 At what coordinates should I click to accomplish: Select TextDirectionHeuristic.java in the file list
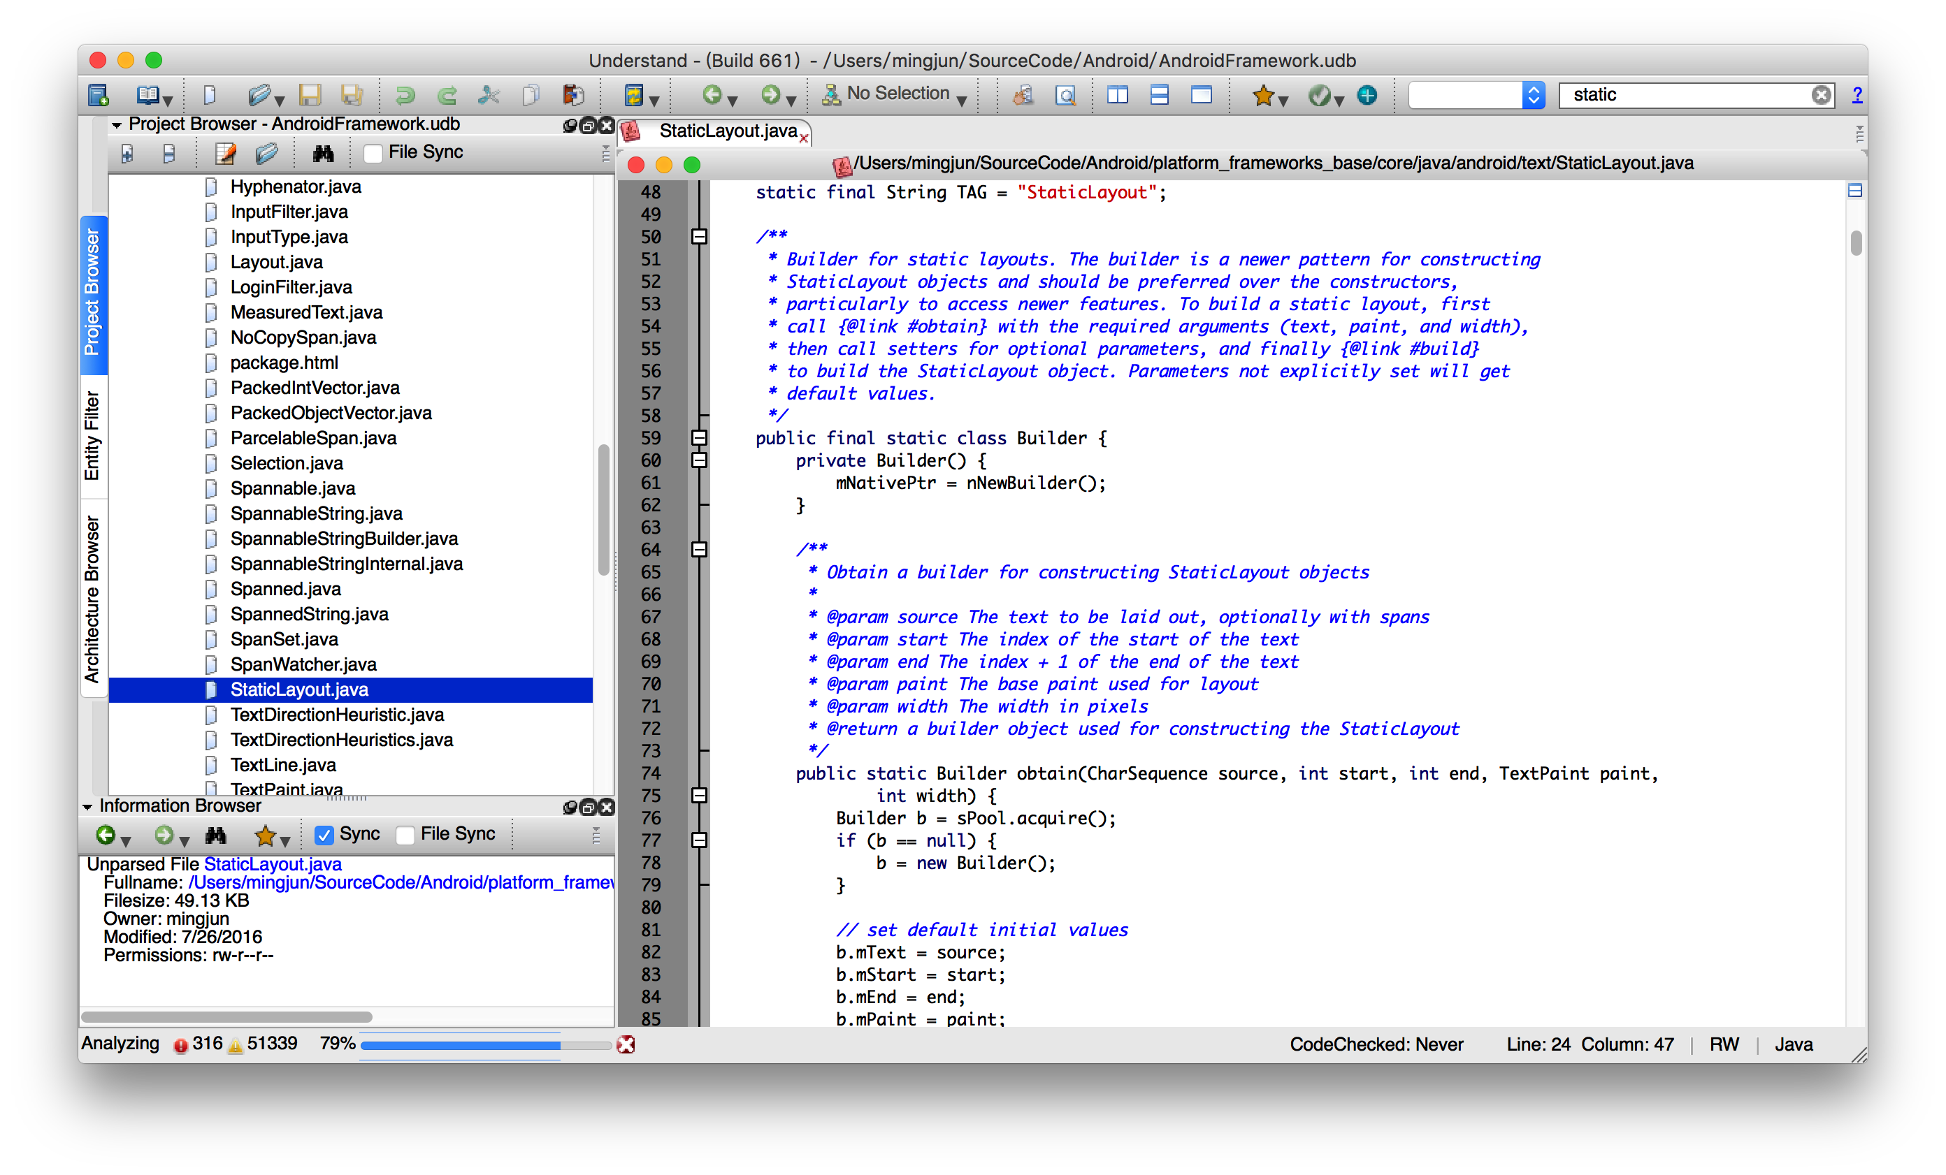[x=337, y=715]
